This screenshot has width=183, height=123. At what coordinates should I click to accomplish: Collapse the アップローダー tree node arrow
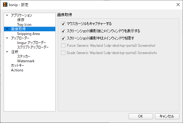coord(7,38)
